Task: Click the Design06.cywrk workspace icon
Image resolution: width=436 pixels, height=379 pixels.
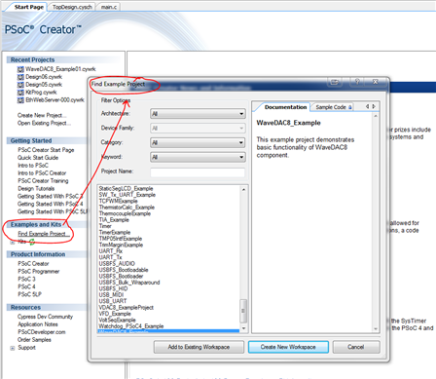Action: (x=20, y=77)
